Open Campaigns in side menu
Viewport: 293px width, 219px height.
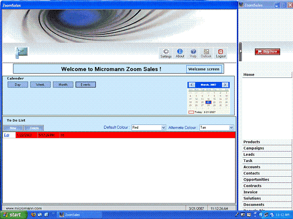coord(267,148)
